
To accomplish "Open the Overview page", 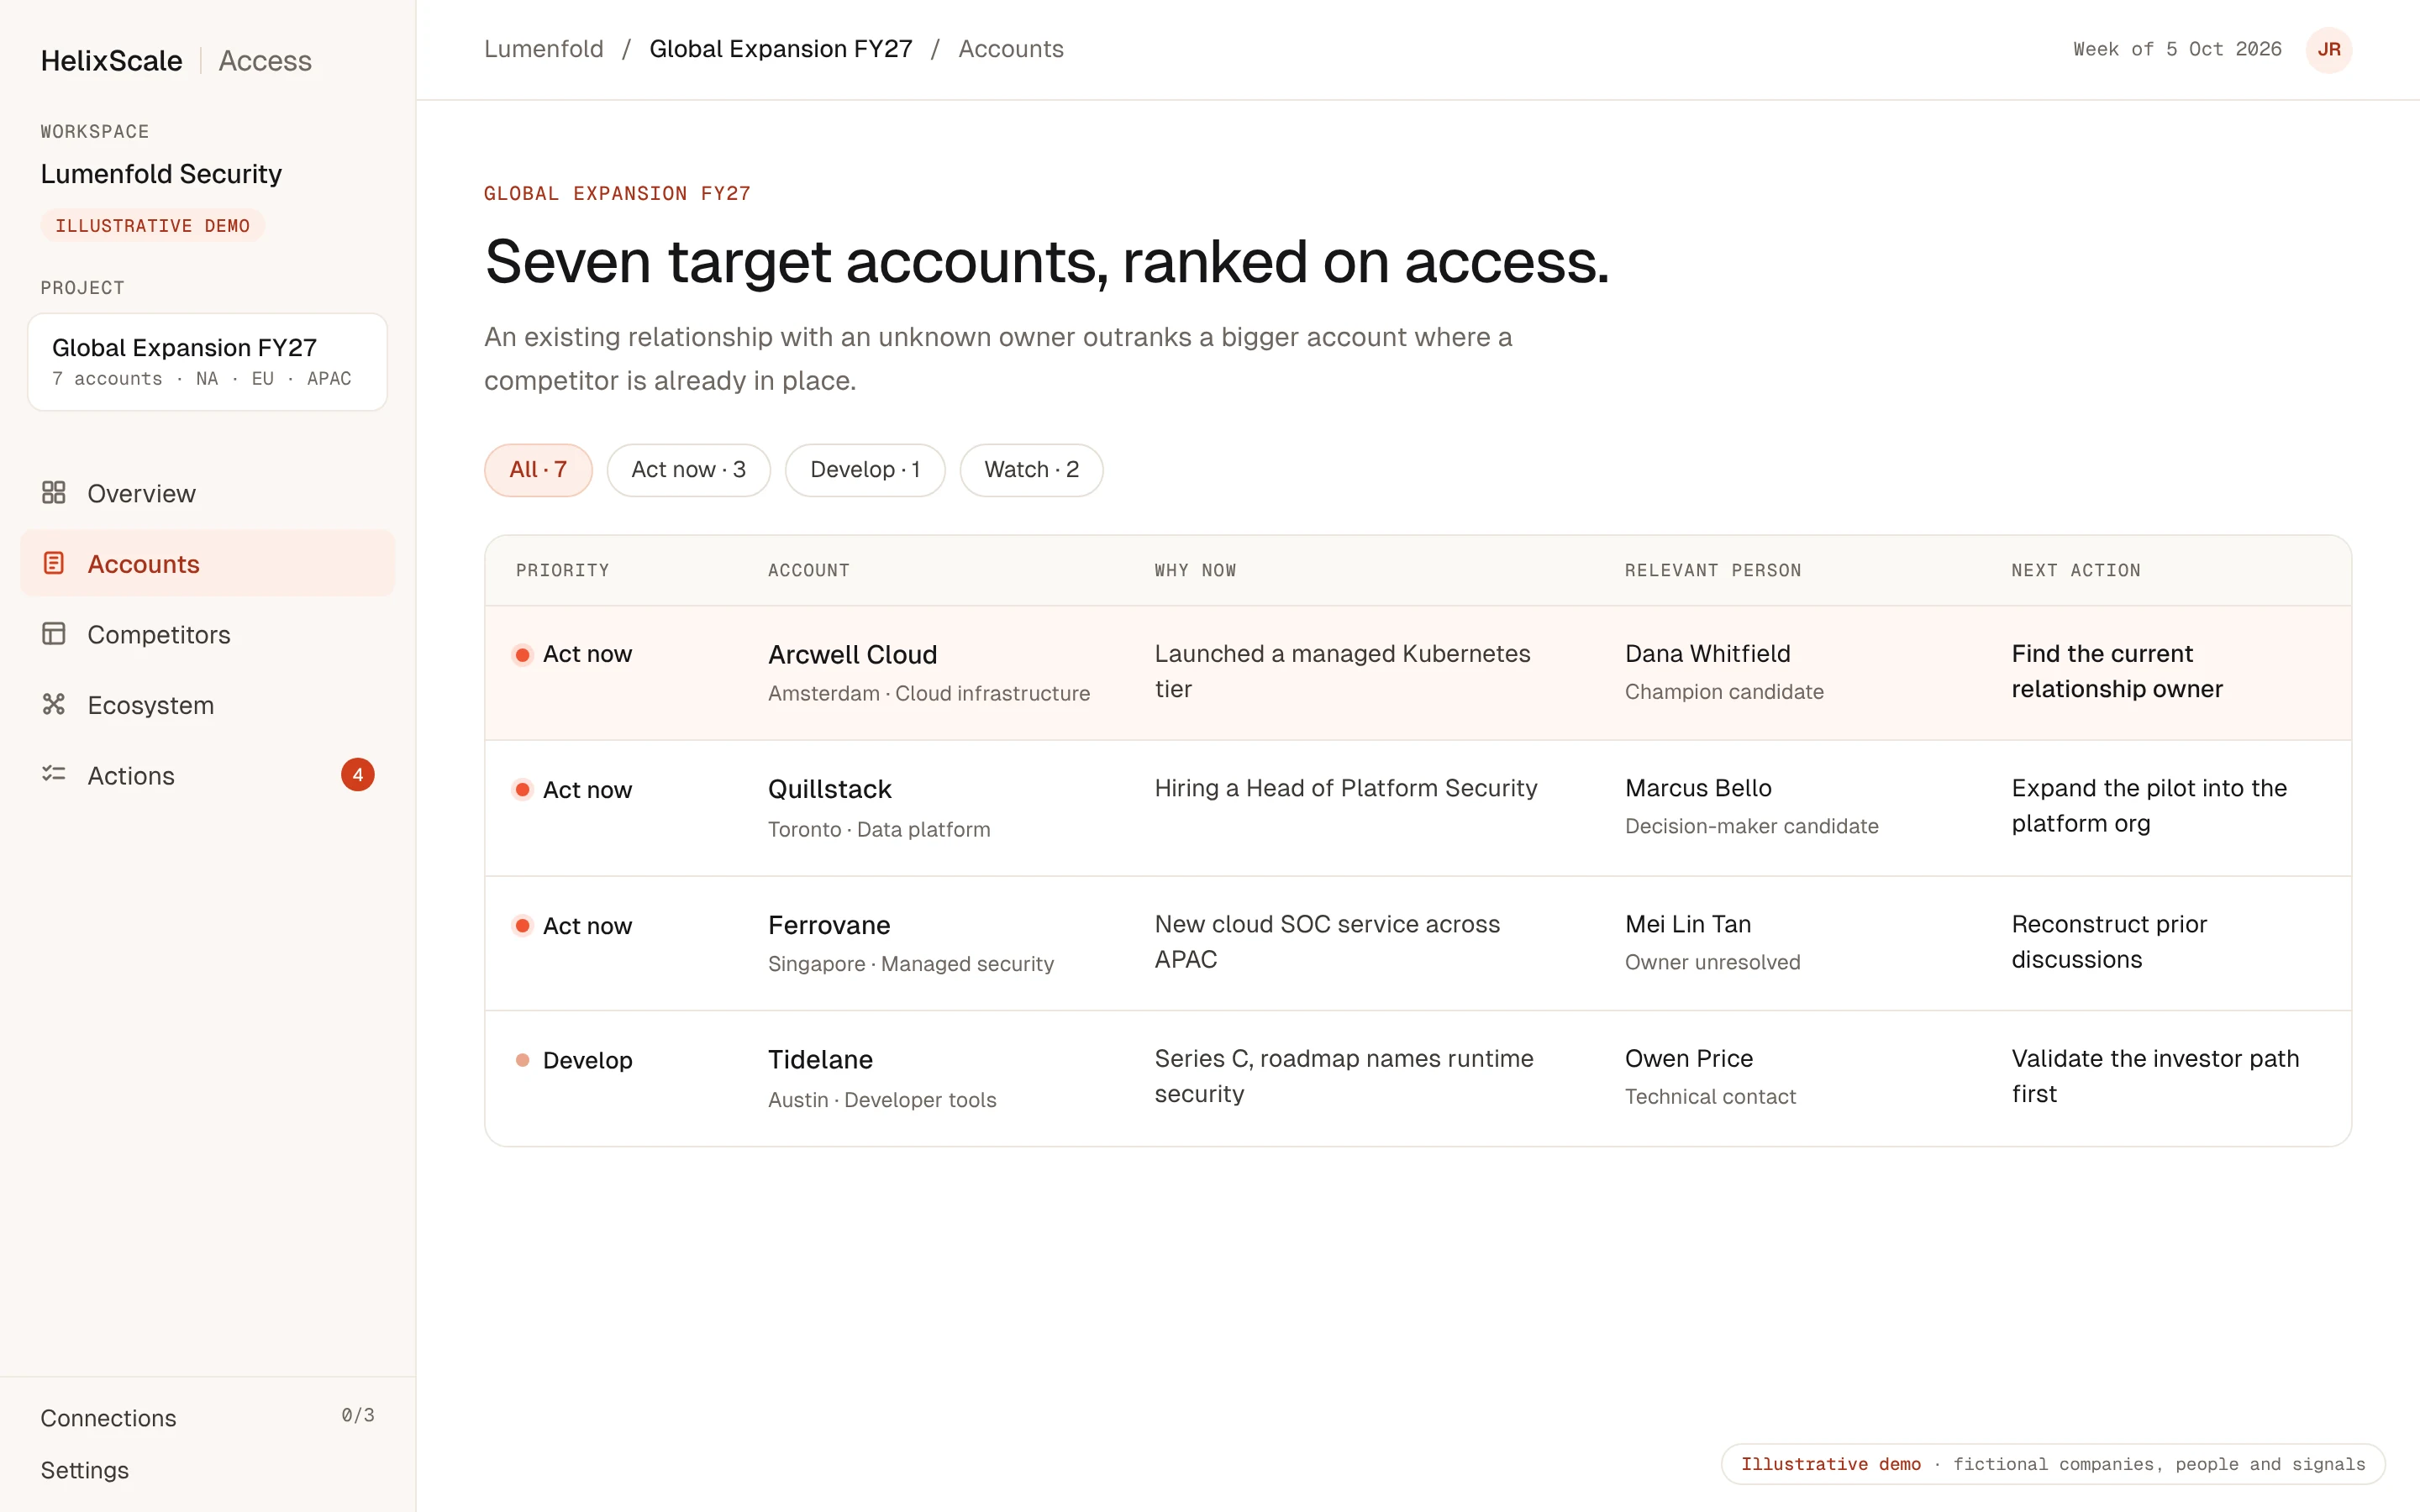I will coord(207,493).
